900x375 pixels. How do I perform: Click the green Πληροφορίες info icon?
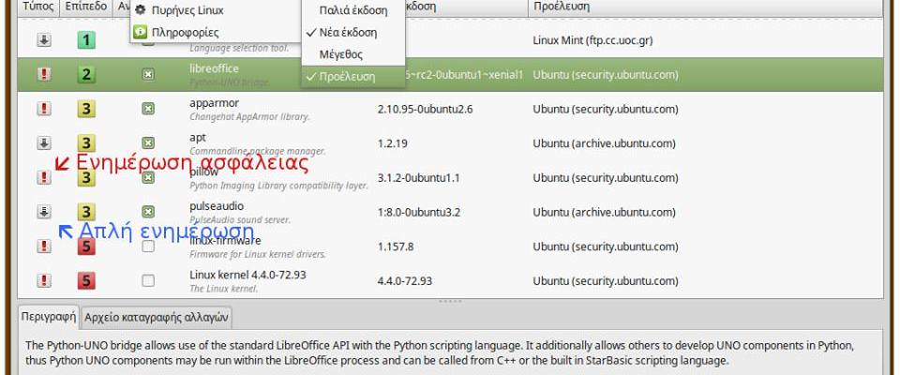pos(142,31)
